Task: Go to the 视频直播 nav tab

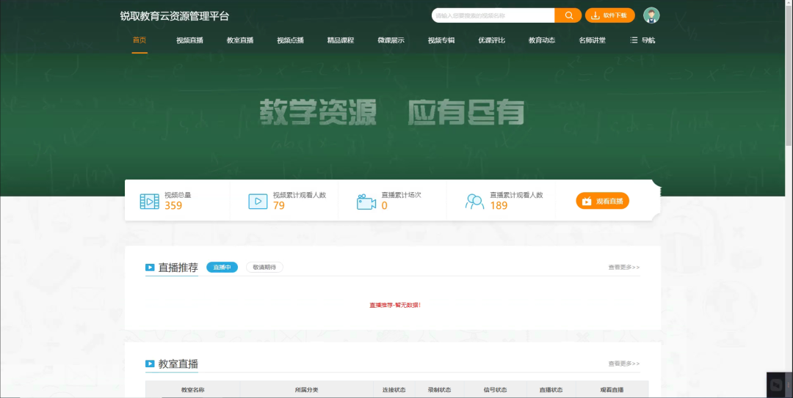Action: click(189, 40)
